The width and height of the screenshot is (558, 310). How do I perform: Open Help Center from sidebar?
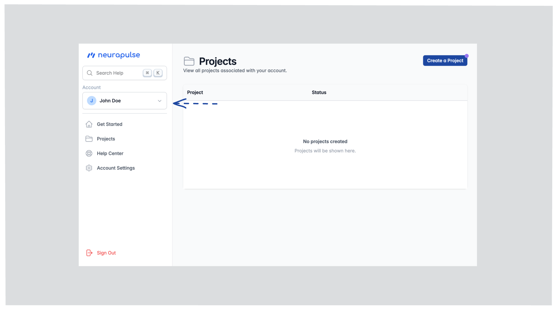click(x=110, y=153)
